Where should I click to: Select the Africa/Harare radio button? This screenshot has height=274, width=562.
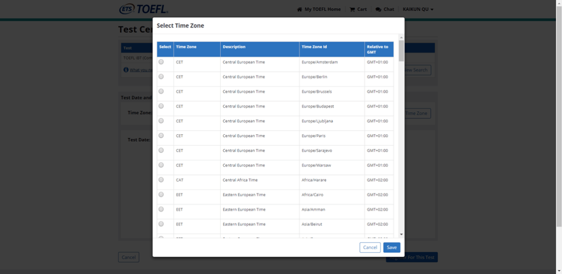(161, 180)
